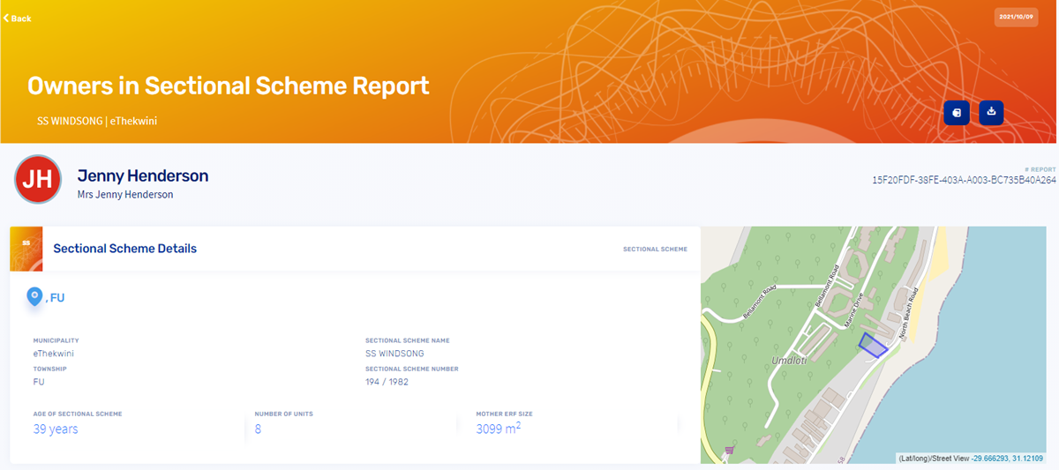Click the Sectional Scheme Details heading
Screen dimensions: 1059x470
[125, 249]
